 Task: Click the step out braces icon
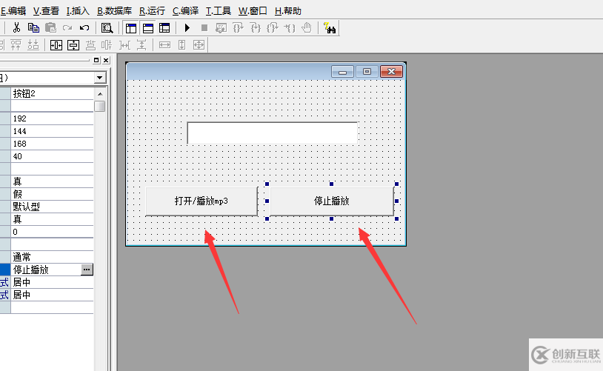[273, 27]
